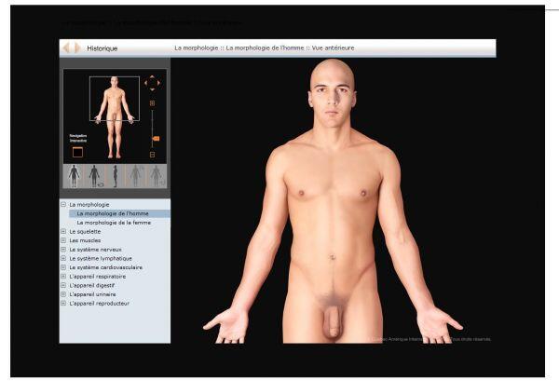Click the zoom out minus icon

click(x=153, y=154)
